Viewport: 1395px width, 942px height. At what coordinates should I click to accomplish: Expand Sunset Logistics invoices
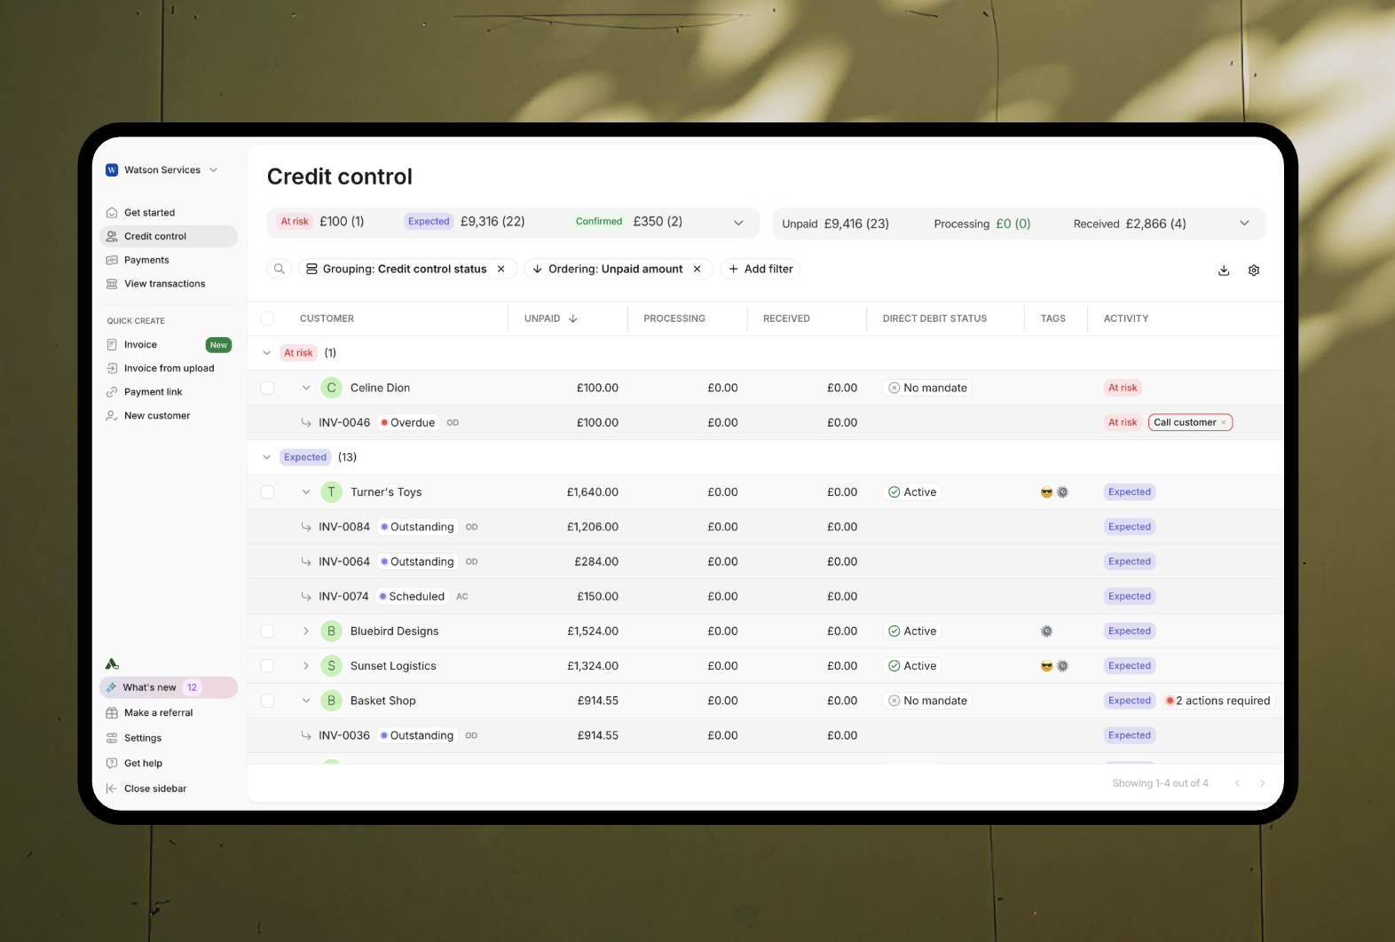(306, 666)
